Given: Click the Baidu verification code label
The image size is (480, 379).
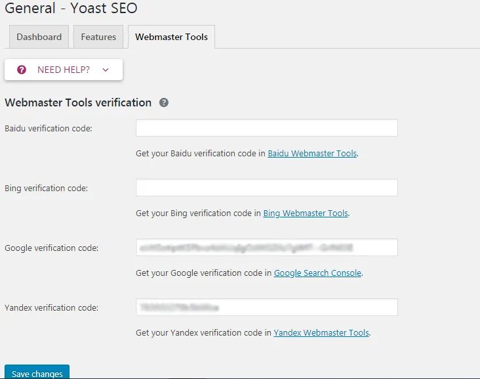Looking at the screenshot, I should (x=49, y=128).
